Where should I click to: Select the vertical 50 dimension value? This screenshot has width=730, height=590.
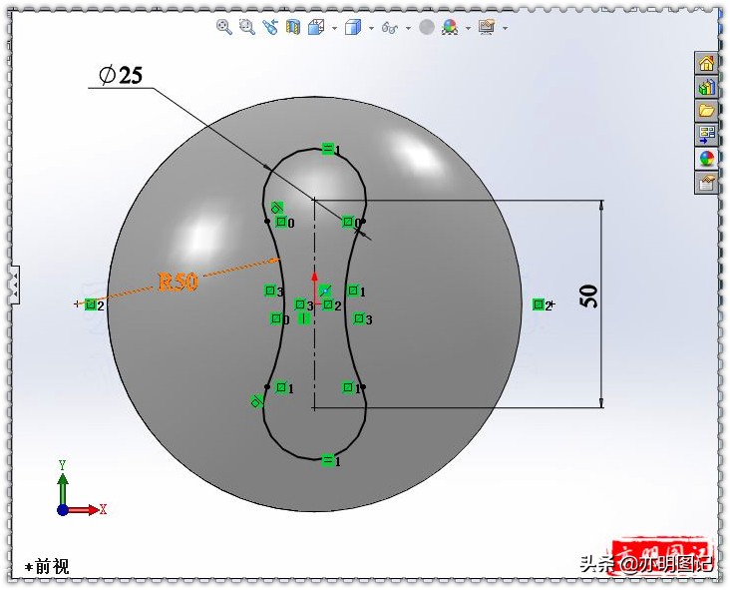click(x=589, y=296)
